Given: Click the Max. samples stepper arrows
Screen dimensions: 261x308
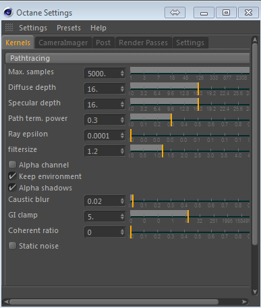Looking at the screenshot, I should [x=122, y=74].
